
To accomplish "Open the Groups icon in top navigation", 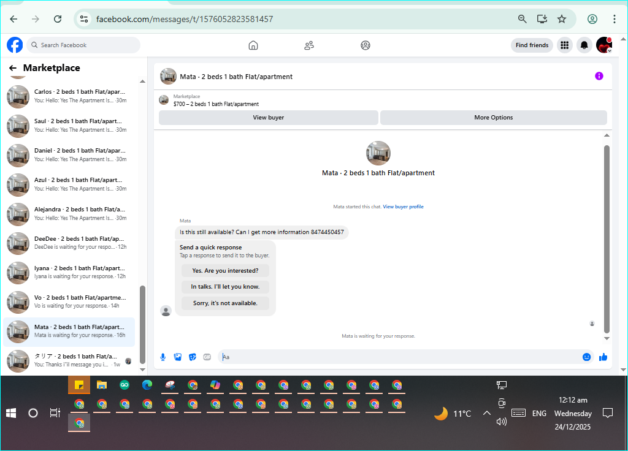I will pyautogui.click(x=366, y=45).
